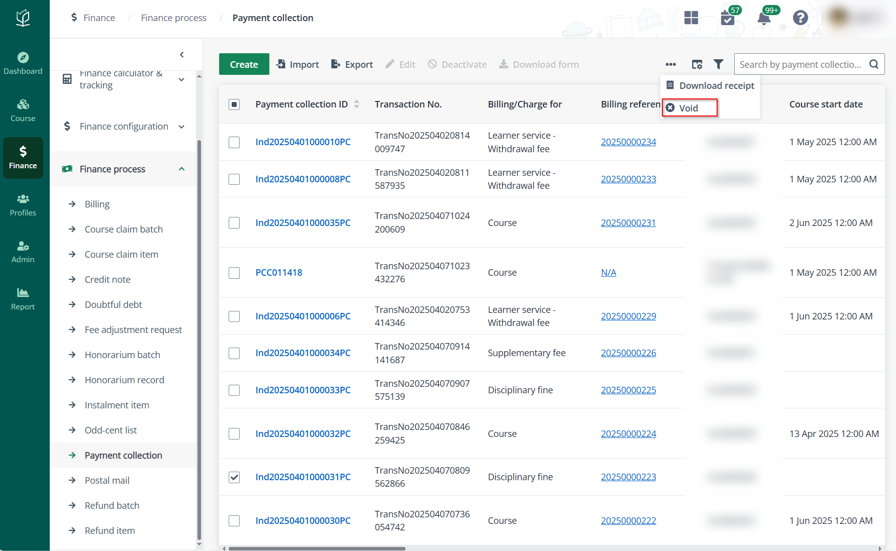Go to Finance process breadcrumb
The width and height of the screenshot is (896, 551).
point(173,18)
